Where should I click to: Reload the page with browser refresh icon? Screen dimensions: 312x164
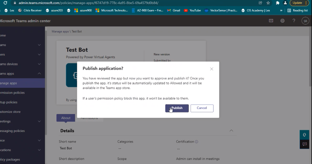coord(6,3)
